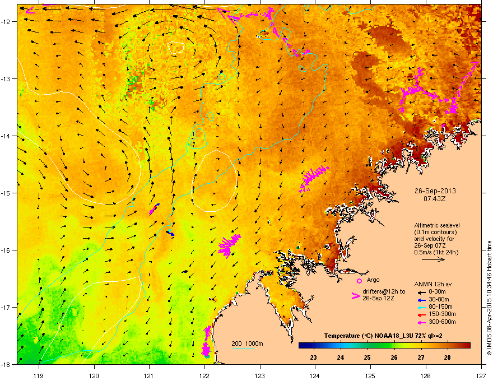Click the 0.5m/s velocity scale arrow

tap(433, 259)
